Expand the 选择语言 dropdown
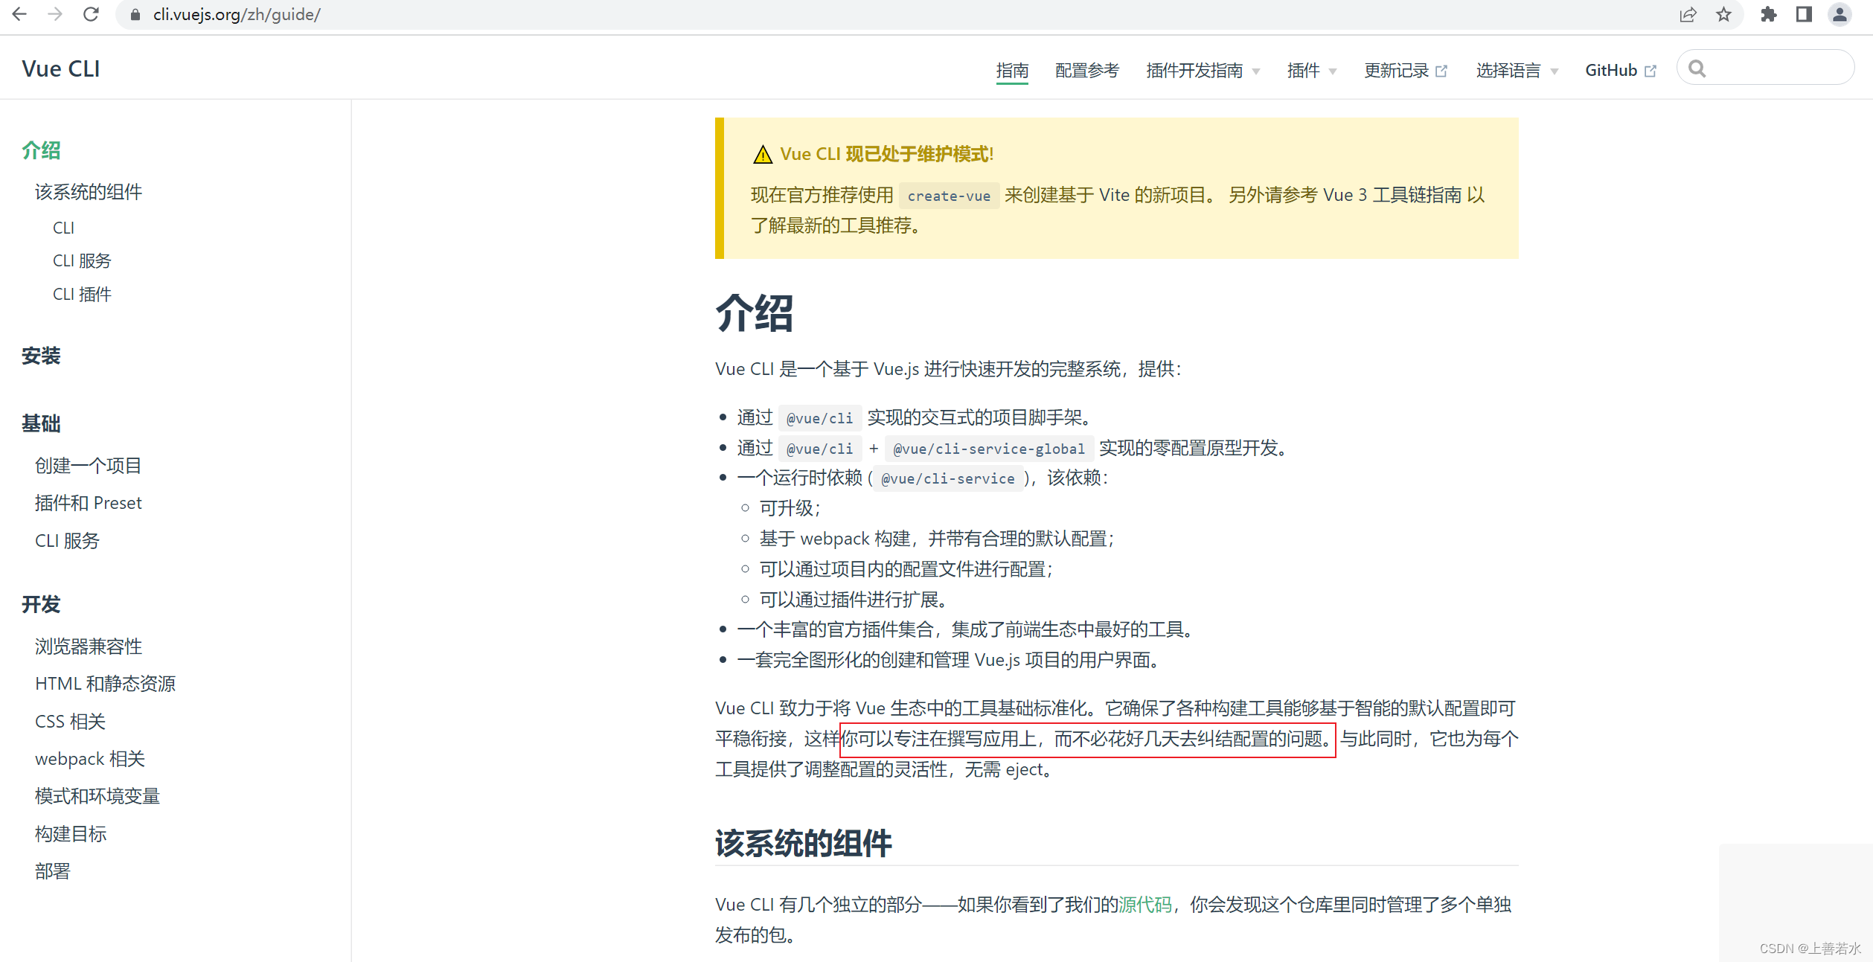 pyautogui.click(x=1517, y=71)
